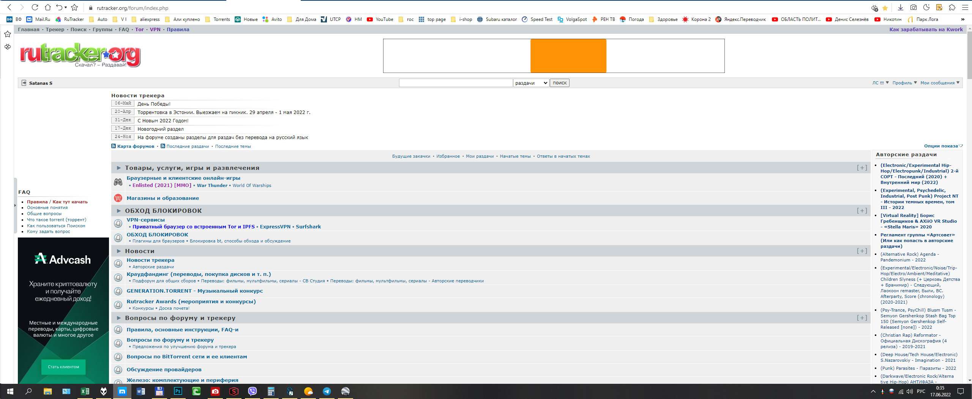Open the раздачи search scope dropdown
Viewport: 972px width, 399px height.
tap(531, 83)
